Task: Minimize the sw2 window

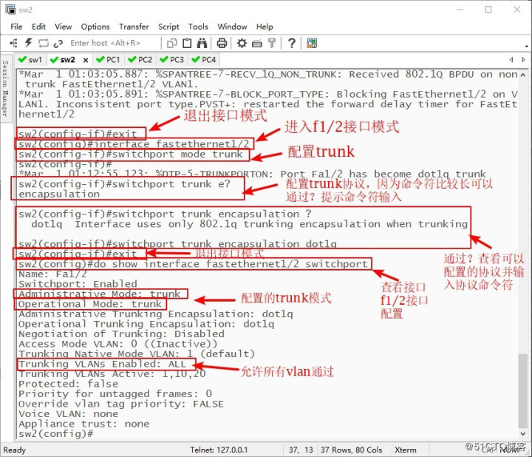Action: (460, 10)
